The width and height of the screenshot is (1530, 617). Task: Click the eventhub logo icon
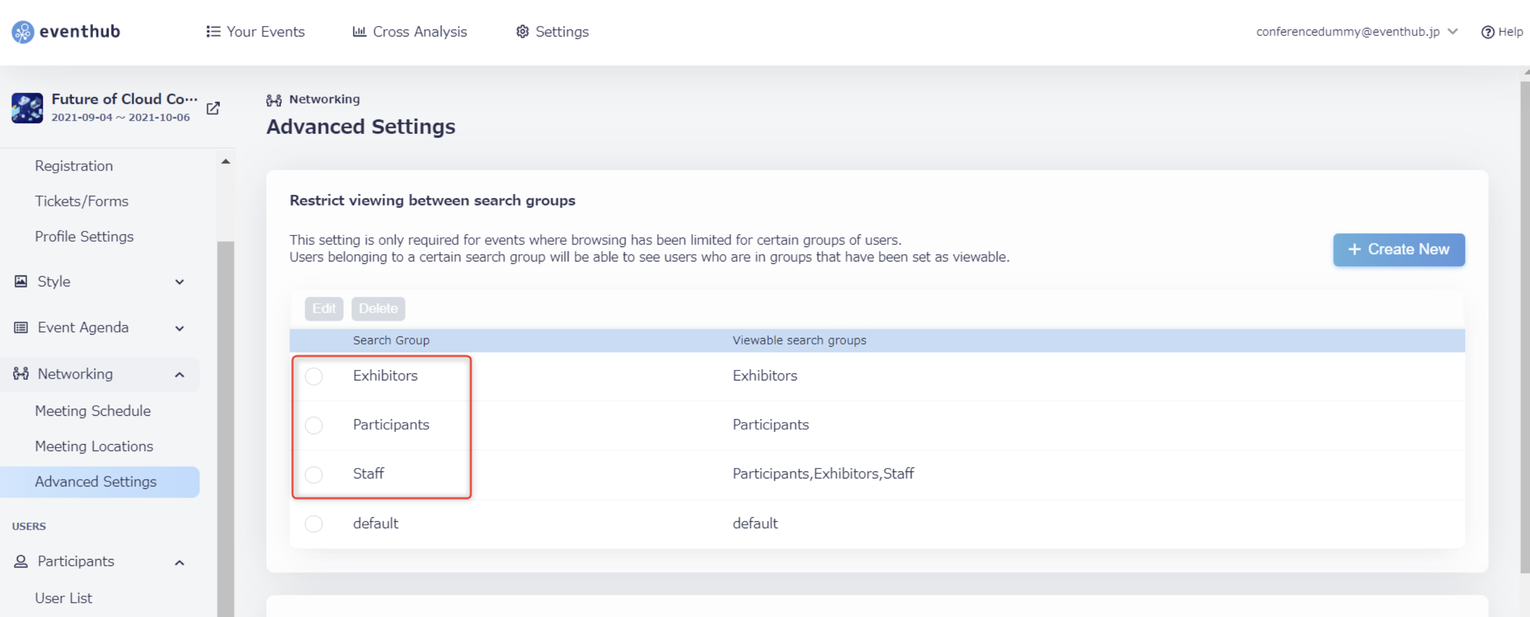coord(23,32)
